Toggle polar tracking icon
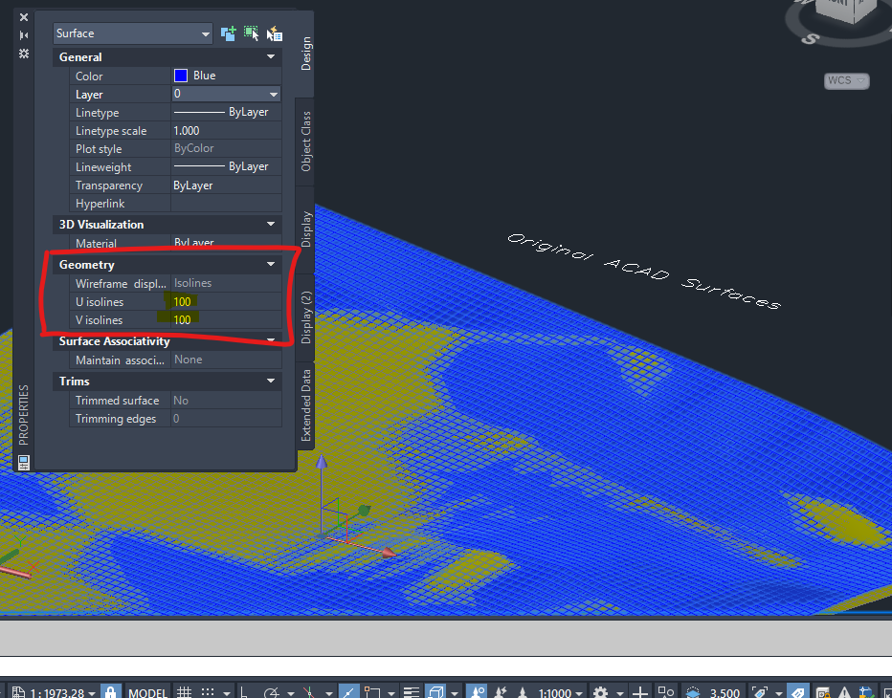The width and height of the screenshot is (892, 698). pos(272,692)
